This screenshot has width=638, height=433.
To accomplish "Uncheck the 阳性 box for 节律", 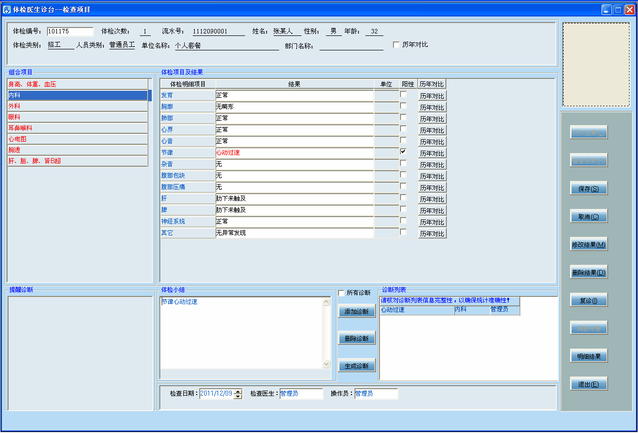I will (x=403, y=151).
